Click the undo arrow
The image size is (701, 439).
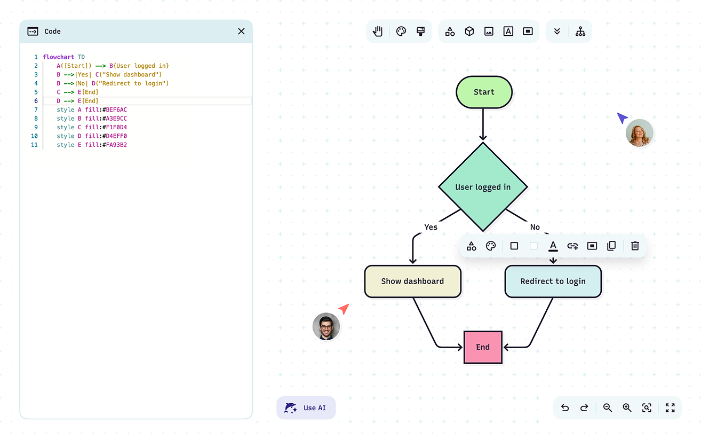click(x=565, y=408)
